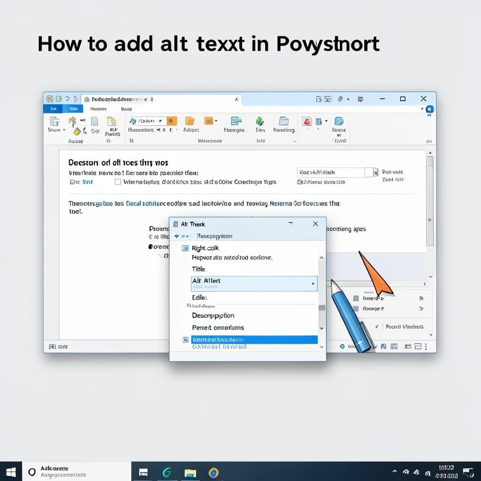Open File Explorer from the taskbar

tap(190, 473)
